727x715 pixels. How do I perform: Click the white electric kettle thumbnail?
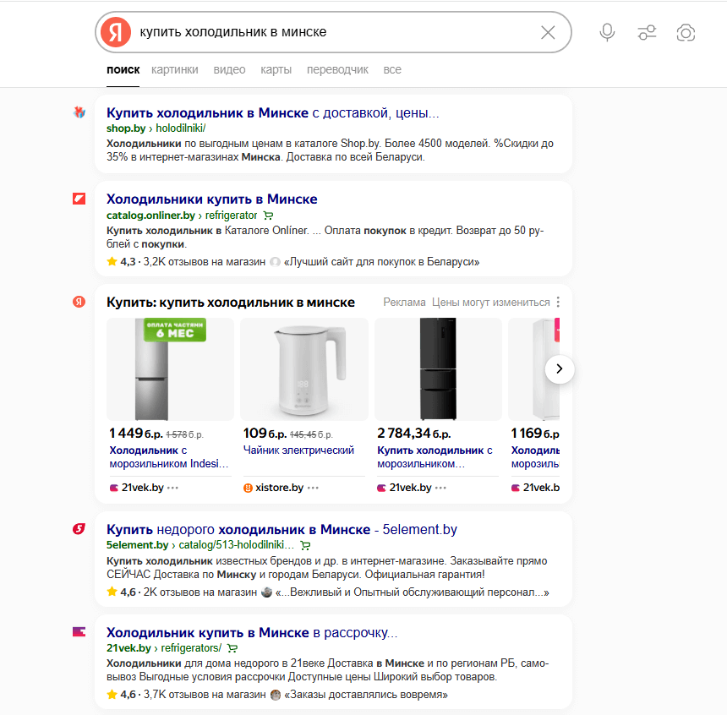(304, 369)
